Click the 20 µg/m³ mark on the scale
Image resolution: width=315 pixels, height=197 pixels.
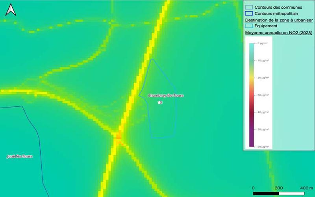(x=263, y=78)
